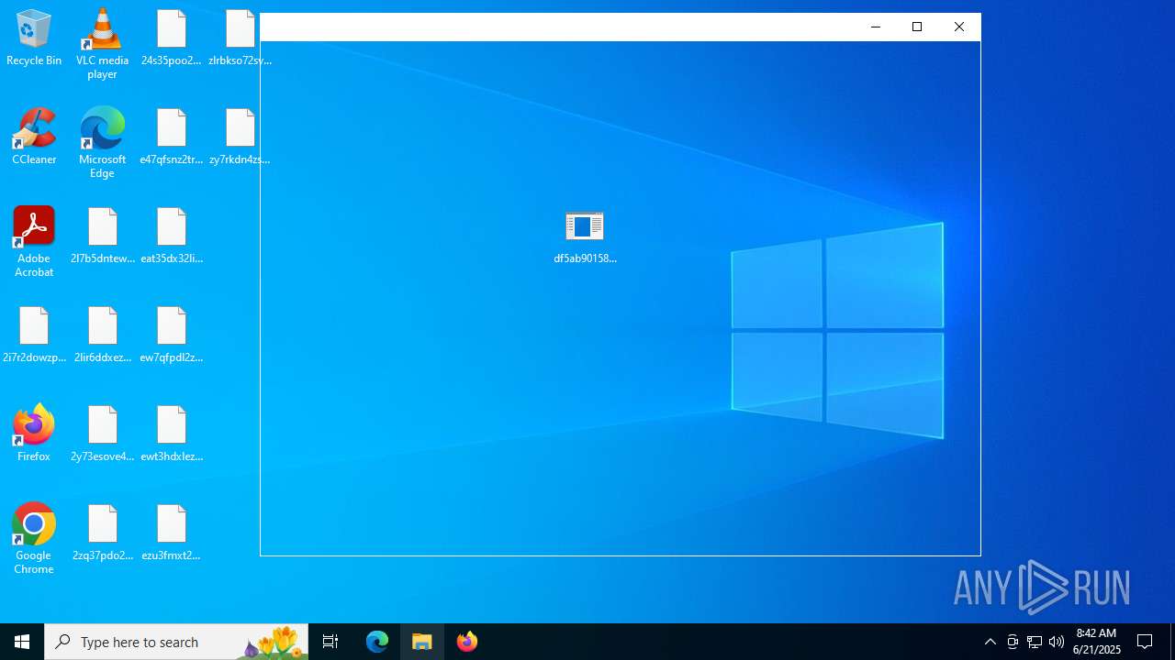Open the Firefox desktop shortcut
The height and width of the screenshot is (660, 1175).
pyautogui.click(x=34, y=434)
